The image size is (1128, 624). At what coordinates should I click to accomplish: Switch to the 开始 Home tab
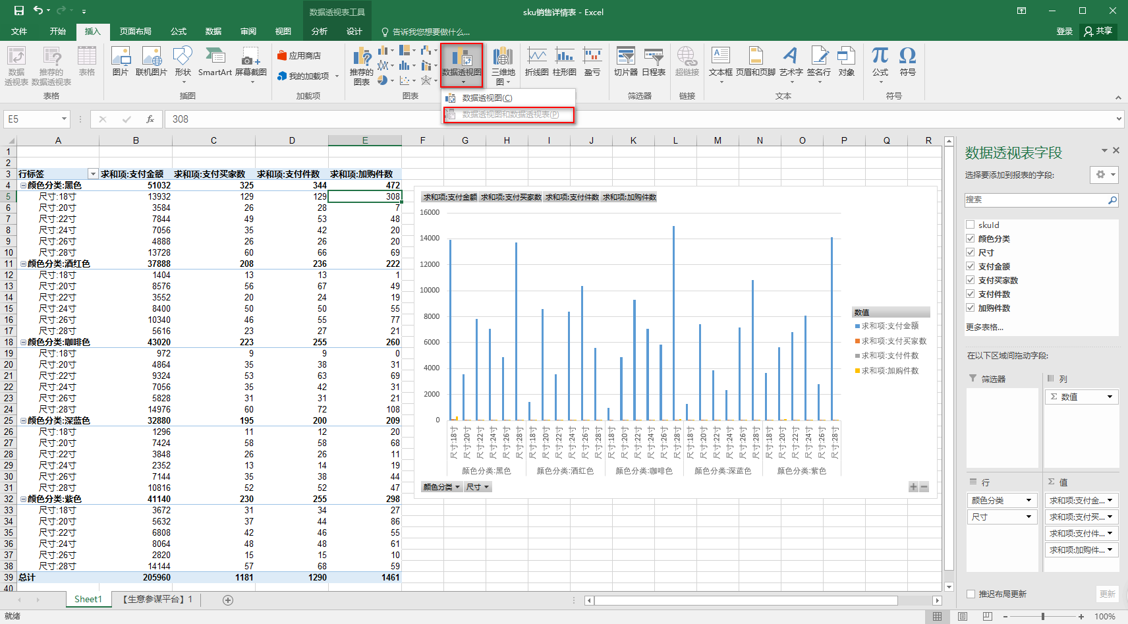click(x=58, y=32)
